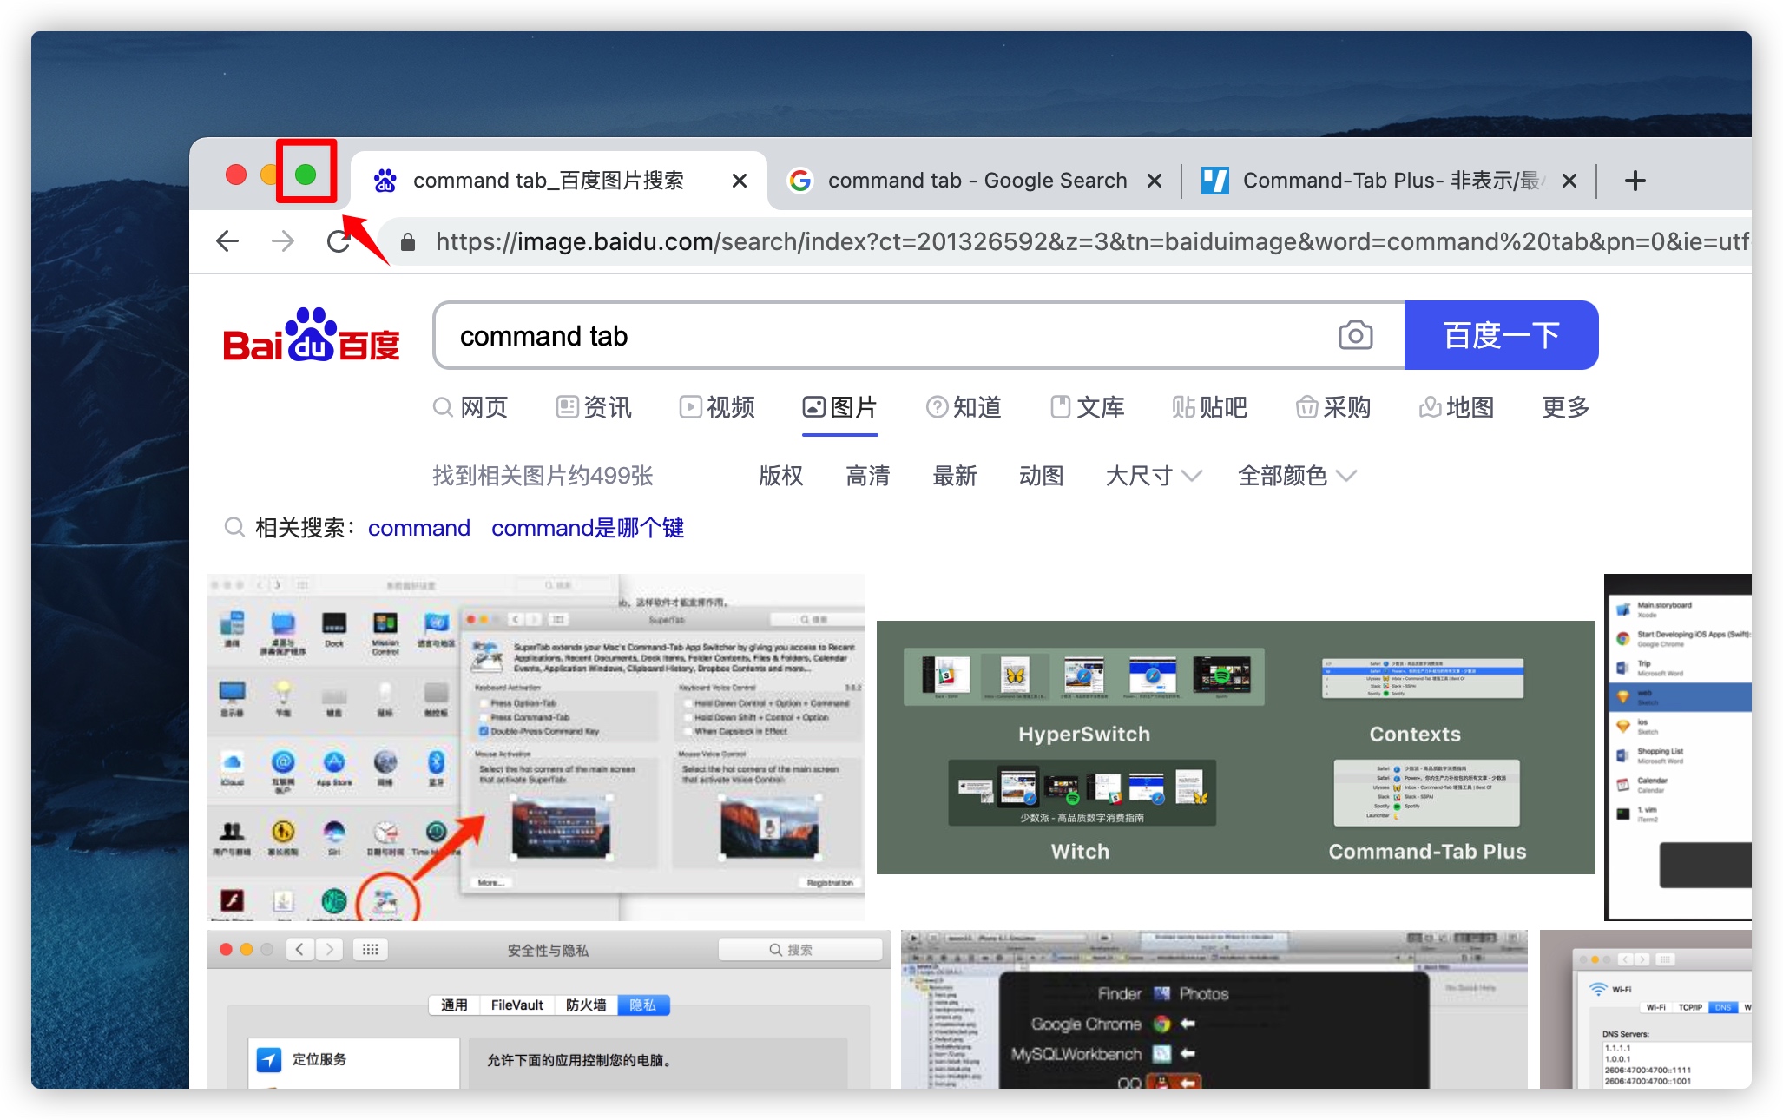Open the 更多 menu
Viewport: 1783px width, 1120px height.
coord(1564,407)
